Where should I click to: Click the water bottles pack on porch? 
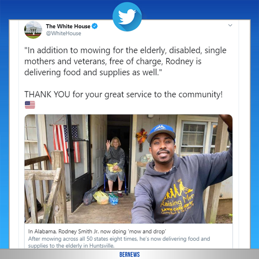113,199
